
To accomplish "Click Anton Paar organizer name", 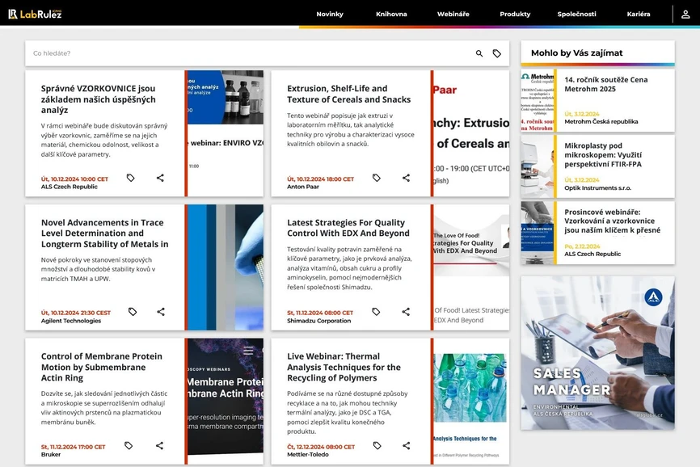I will click(x=303, y=187).
